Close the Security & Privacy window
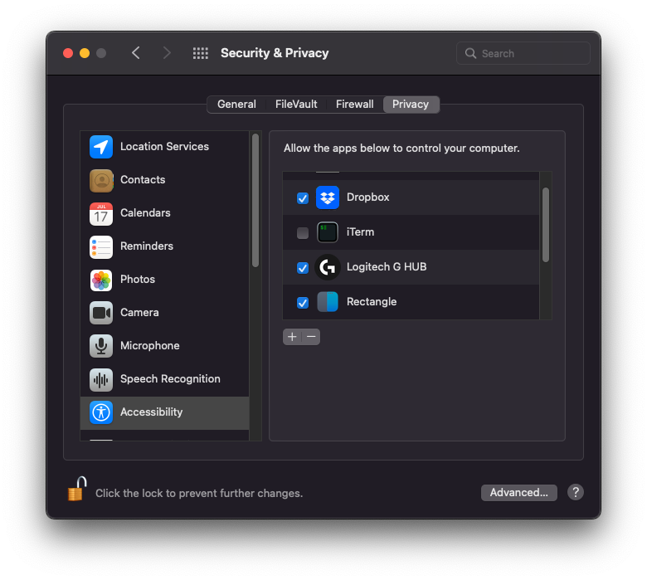Screen dimensions: 647x580 [x=68, y=53]
